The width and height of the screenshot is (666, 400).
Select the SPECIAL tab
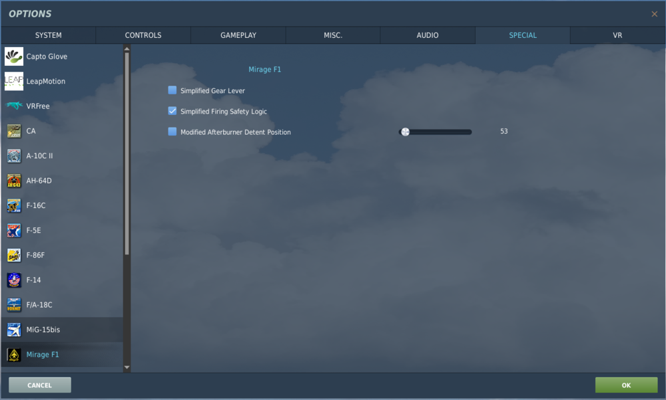pyautogui.click(x=523, y=35)
